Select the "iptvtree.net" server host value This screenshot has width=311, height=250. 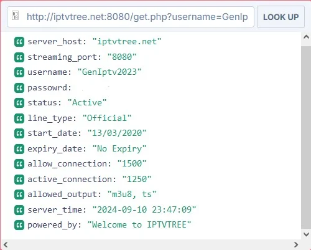click(x=127, y=42)
